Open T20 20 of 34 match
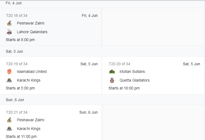The height and width of the screenshot is (140, 205). coord(153,75)
